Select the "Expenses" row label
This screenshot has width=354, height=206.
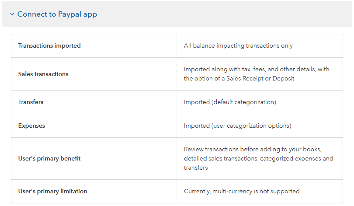[x=31, y=126]
